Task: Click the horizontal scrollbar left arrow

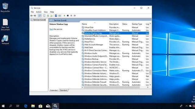Action: pyautogui.click(x=82, y=87)
